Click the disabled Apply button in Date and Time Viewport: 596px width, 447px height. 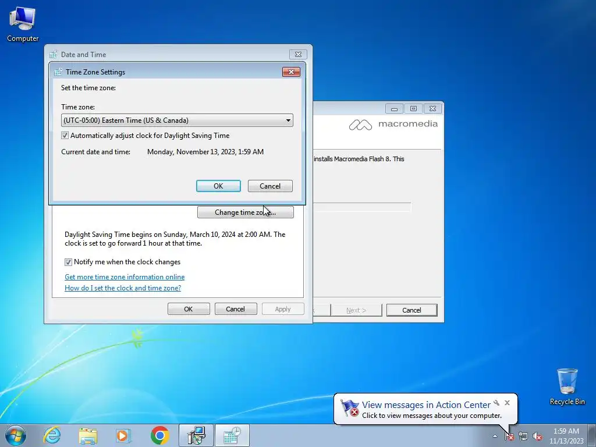(283, 309)
